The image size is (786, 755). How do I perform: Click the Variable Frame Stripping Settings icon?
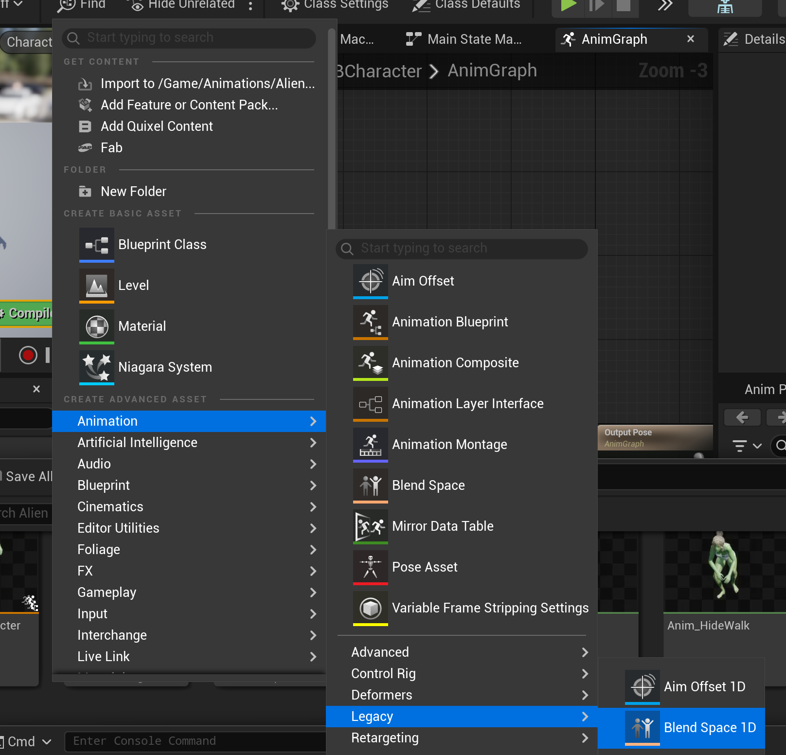(371, 608)
